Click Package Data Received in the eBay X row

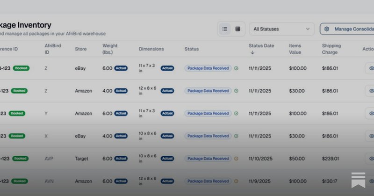[x=208, y=136]
